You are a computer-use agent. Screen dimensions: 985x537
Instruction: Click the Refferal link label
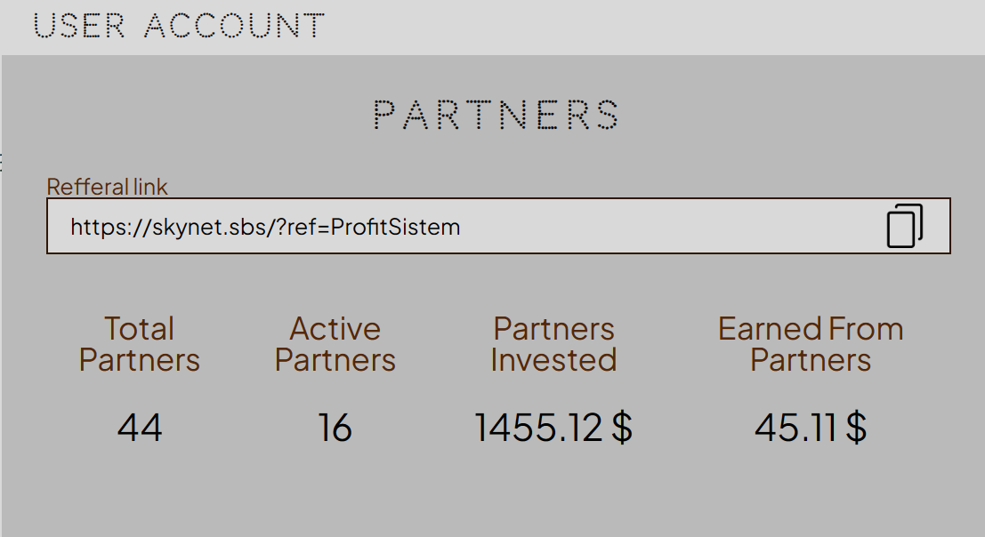tap(107, 187)
